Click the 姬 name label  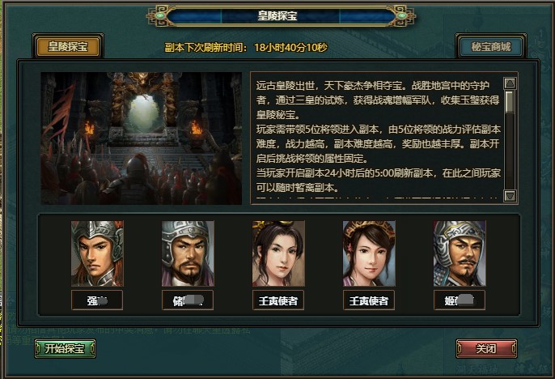(x=460, y=300)
